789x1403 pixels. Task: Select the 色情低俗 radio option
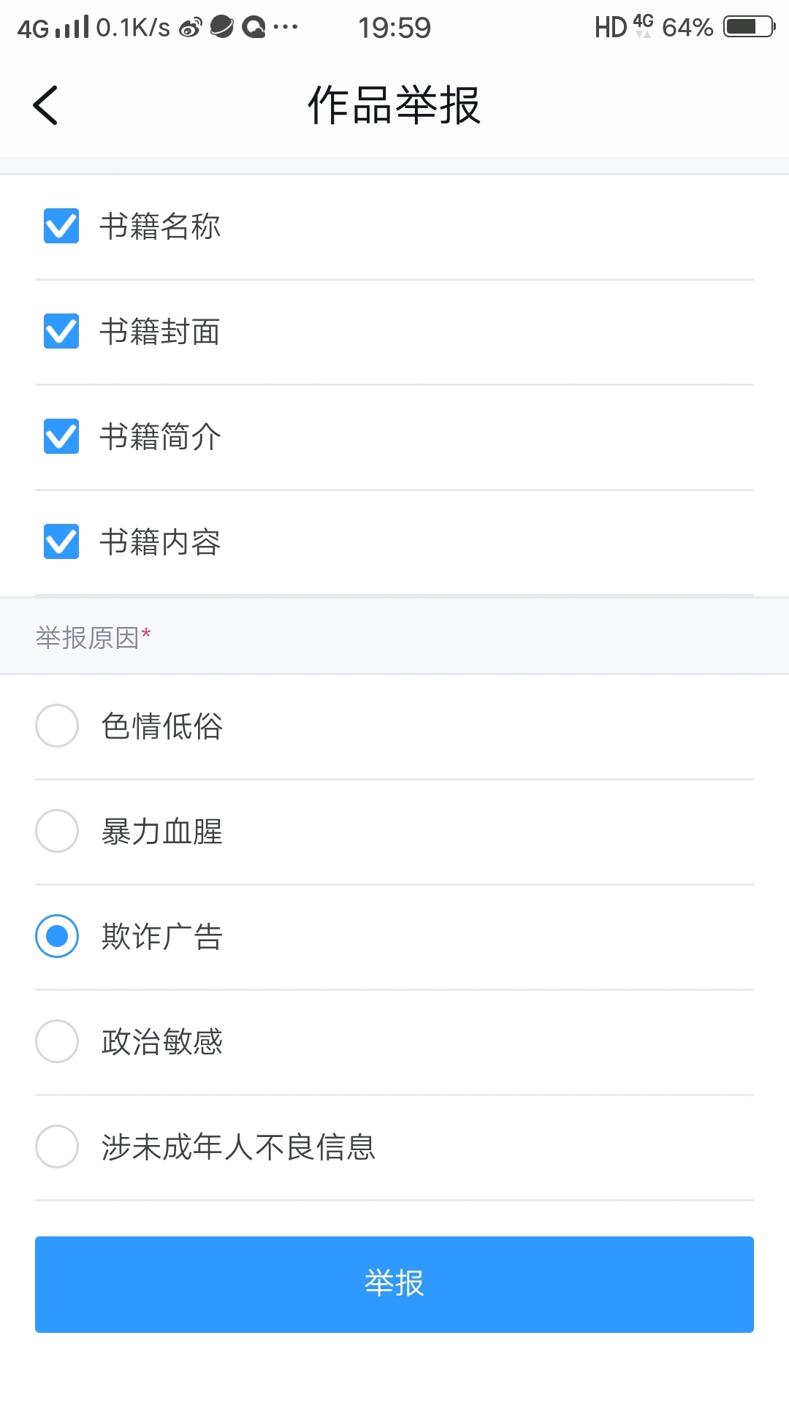[57, 726]
